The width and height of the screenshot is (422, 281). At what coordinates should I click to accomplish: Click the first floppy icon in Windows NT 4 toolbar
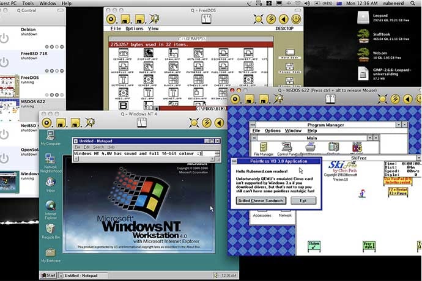point(61,123)
